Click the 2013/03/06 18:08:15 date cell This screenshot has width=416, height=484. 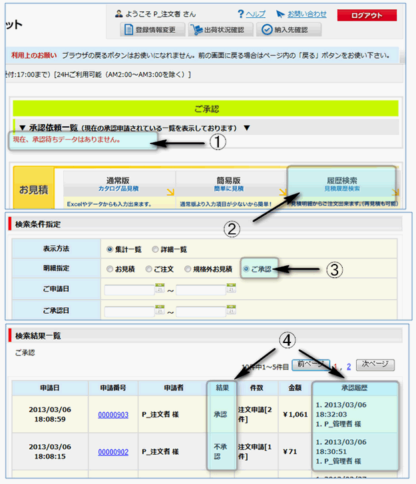pyautogui.click(x=50, y=451)
